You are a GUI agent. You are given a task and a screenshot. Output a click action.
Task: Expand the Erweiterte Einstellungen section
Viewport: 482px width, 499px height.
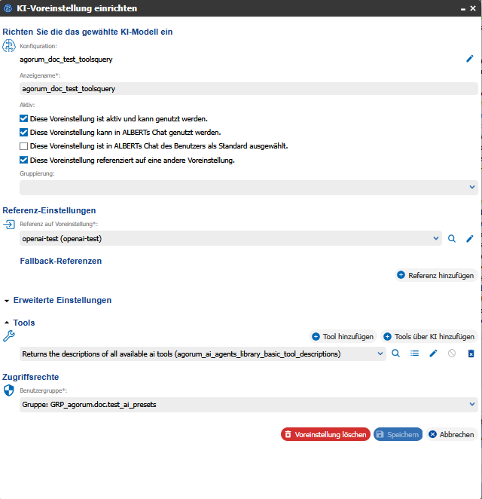[62, 300]
